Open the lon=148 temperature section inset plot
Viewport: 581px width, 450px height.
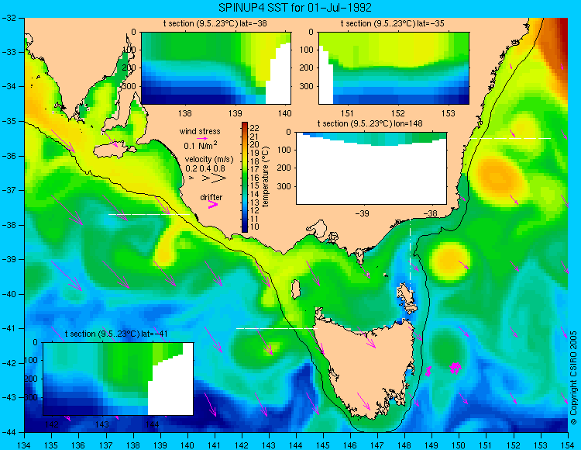tap(371, 168)
